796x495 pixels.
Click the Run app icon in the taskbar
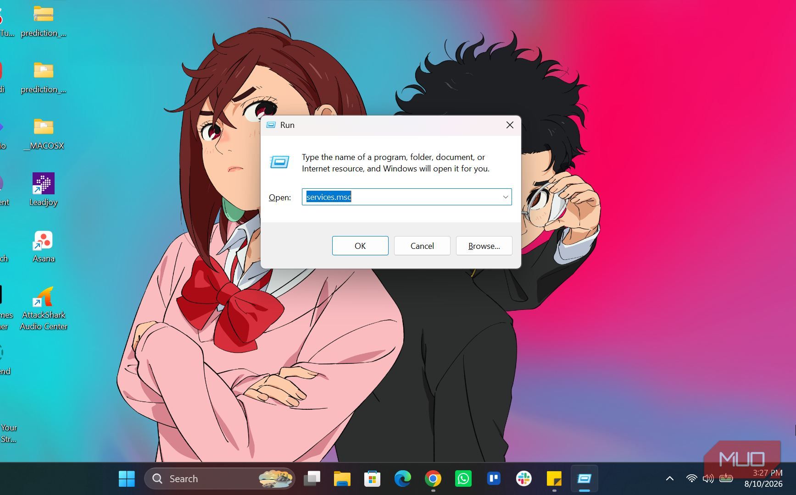(584, 478)
